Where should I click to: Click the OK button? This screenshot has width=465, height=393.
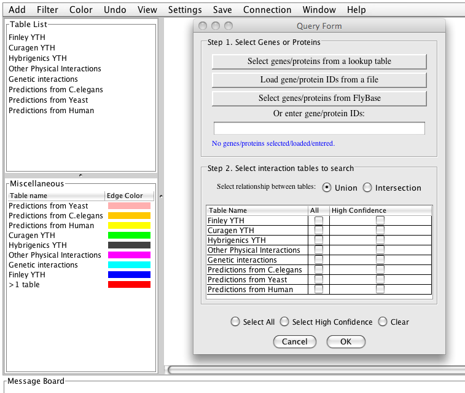point(346,342)
